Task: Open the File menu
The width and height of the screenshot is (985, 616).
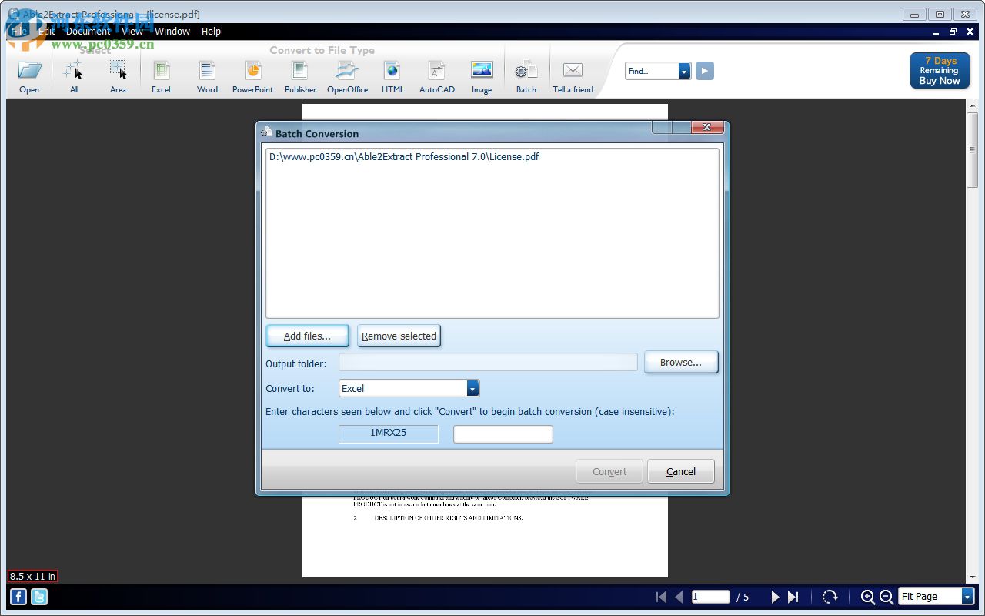Action: (x=18, y=32)
